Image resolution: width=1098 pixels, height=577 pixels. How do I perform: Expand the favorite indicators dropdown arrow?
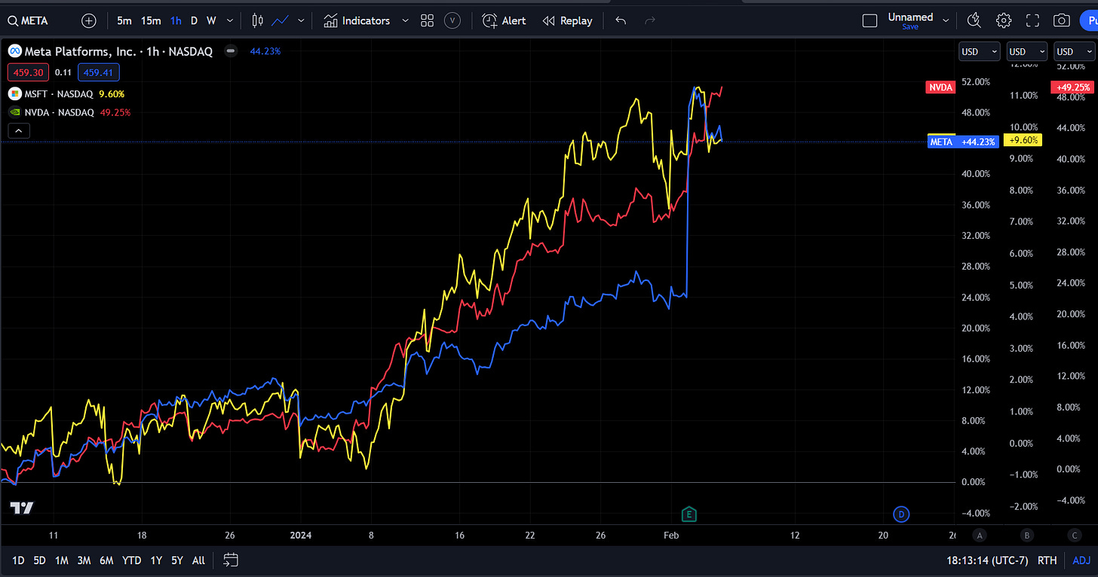405,20
